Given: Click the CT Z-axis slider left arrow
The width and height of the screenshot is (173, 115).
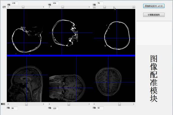Looking at the screenshot, I should point(94,7).
